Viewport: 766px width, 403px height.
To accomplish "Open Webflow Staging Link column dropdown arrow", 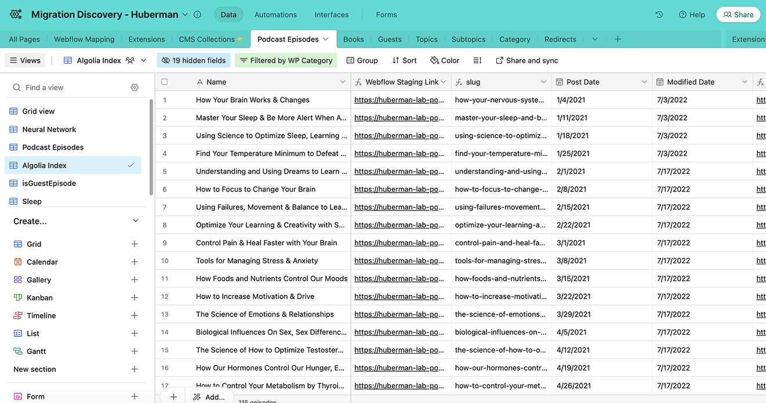I will click(444, 82).
